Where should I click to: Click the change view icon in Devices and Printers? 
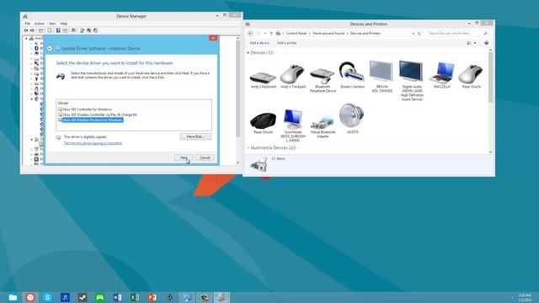click(x=469, y=43)
